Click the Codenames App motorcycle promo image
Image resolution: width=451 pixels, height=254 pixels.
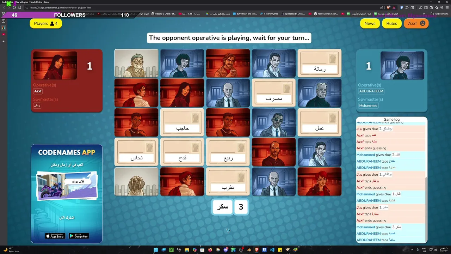pyautogui.click(x=67, y=186)
